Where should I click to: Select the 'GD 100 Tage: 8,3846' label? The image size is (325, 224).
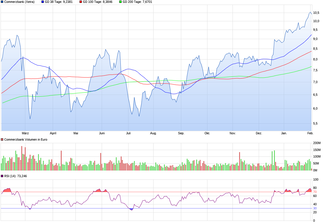[x=98, y=2]
